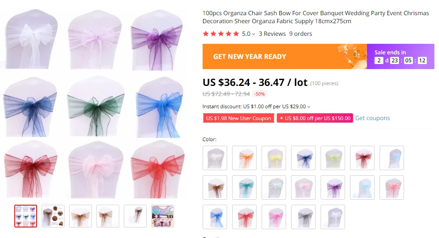Select the orange sash color swatch
This screenshot has width=439, height=238.
click(x=244, y=158)
